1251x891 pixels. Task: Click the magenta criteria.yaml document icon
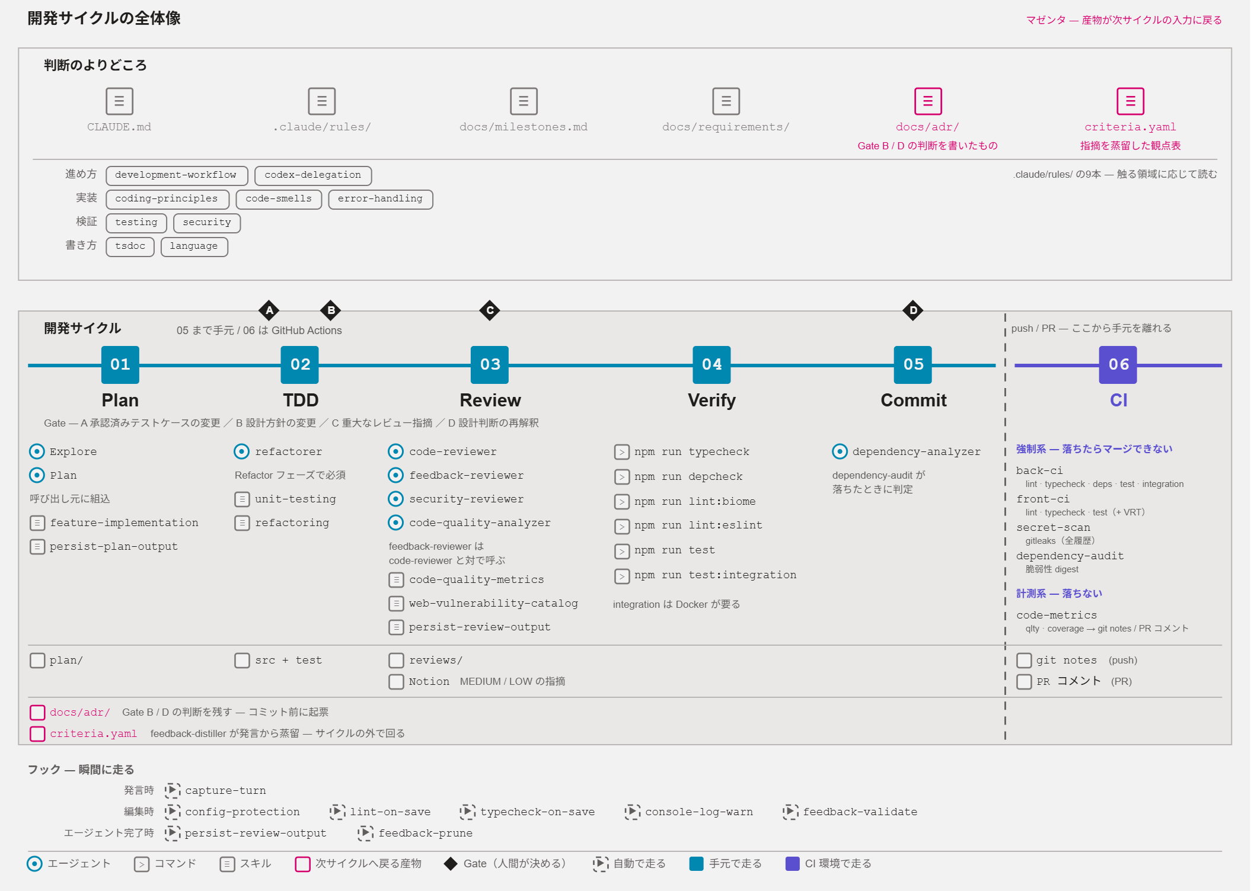1131,101
